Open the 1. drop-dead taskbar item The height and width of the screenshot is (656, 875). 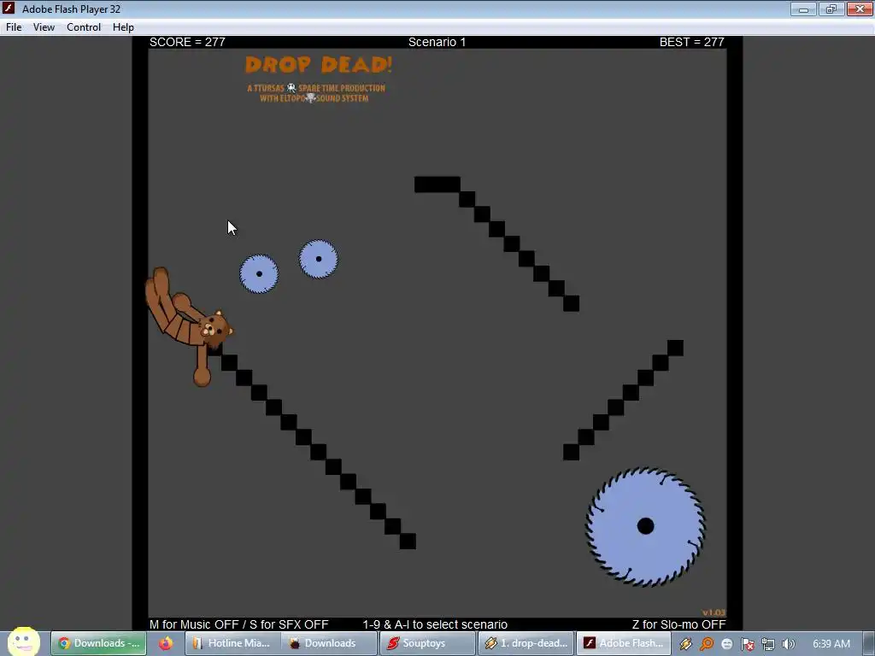(x=526, y=643)
